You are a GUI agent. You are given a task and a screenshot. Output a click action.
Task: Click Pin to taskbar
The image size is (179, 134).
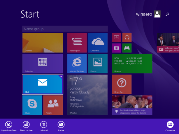pyautogui.click(x=26, y=126)
